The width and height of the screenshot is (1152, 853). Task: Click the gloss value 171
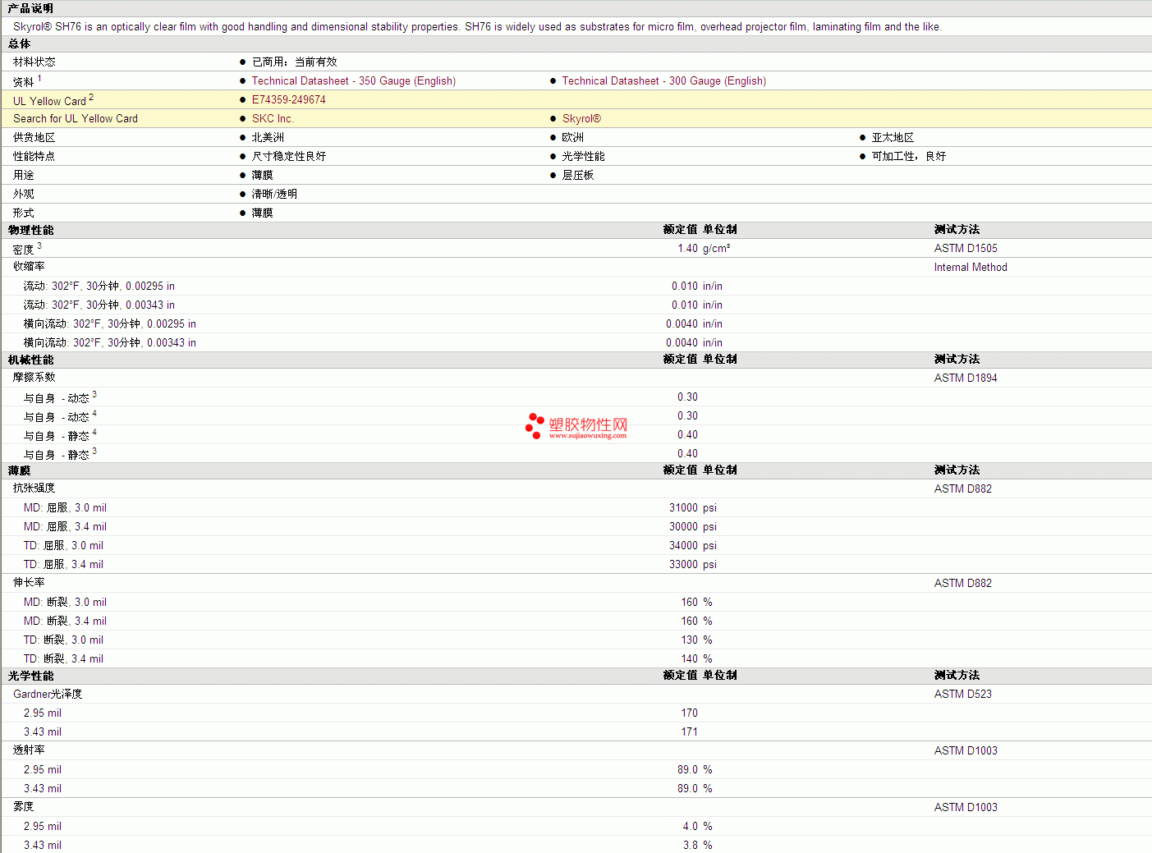pos(689,731)
